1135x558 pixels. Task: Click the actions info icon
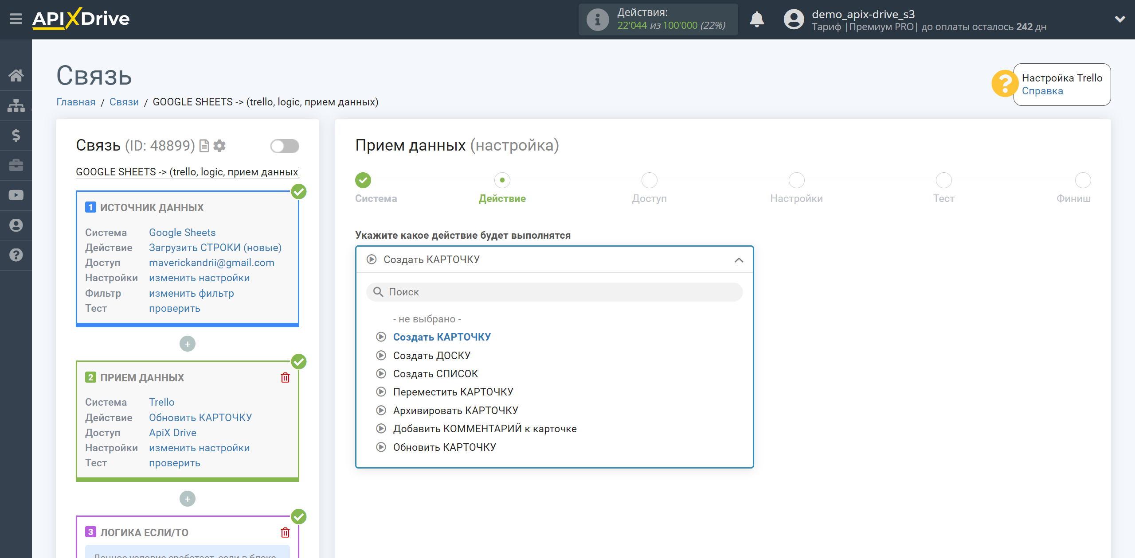598,19
